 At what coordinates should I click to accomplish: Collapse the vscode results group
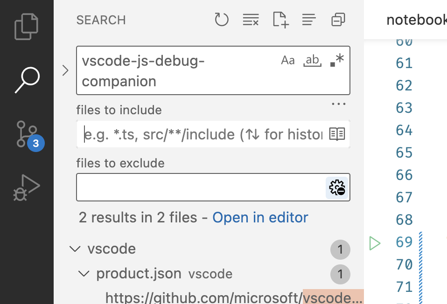(x=75, y=249)
